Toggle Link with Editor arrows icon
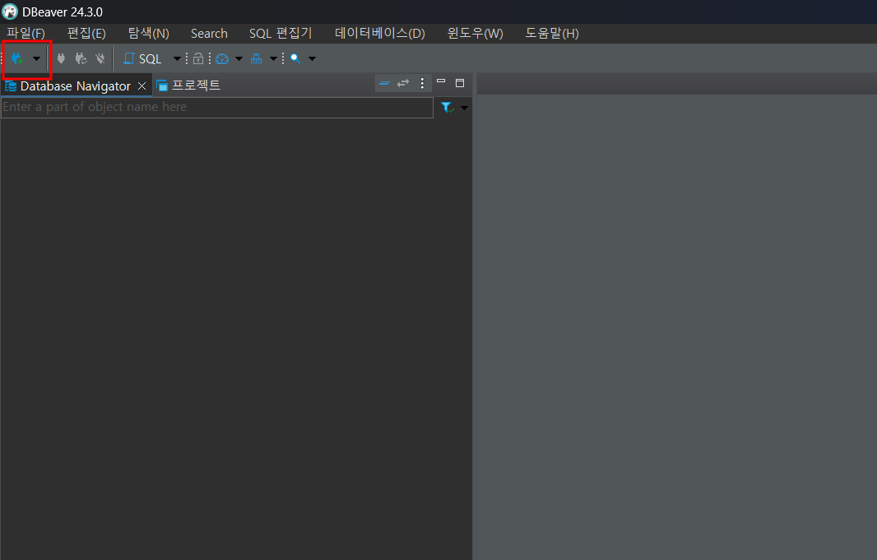Screen dimensions: 877x560 [403, 83]
